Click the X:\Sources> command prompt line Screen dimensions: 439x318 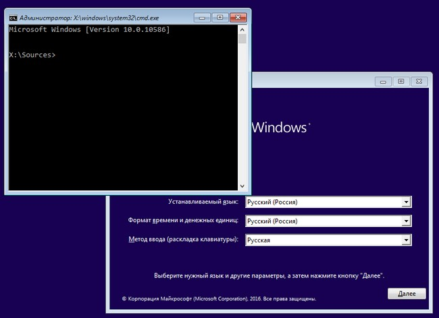(x=32, y=55)
